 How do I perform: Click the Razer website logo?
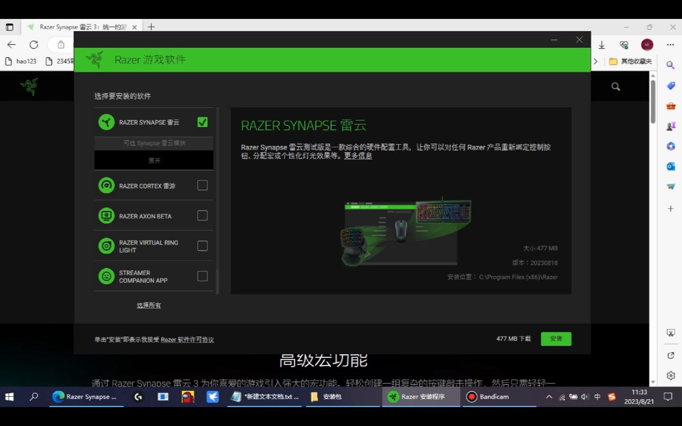click(x=29, y=86)
